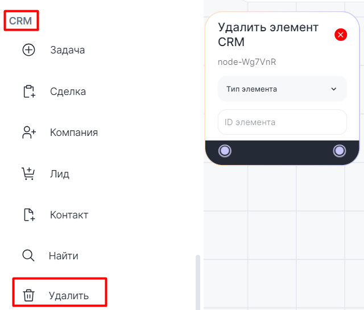Viewport: 364px width, 310px height.
Task: Click the document-plus icon beside Контакт
Action: (28, 215)
